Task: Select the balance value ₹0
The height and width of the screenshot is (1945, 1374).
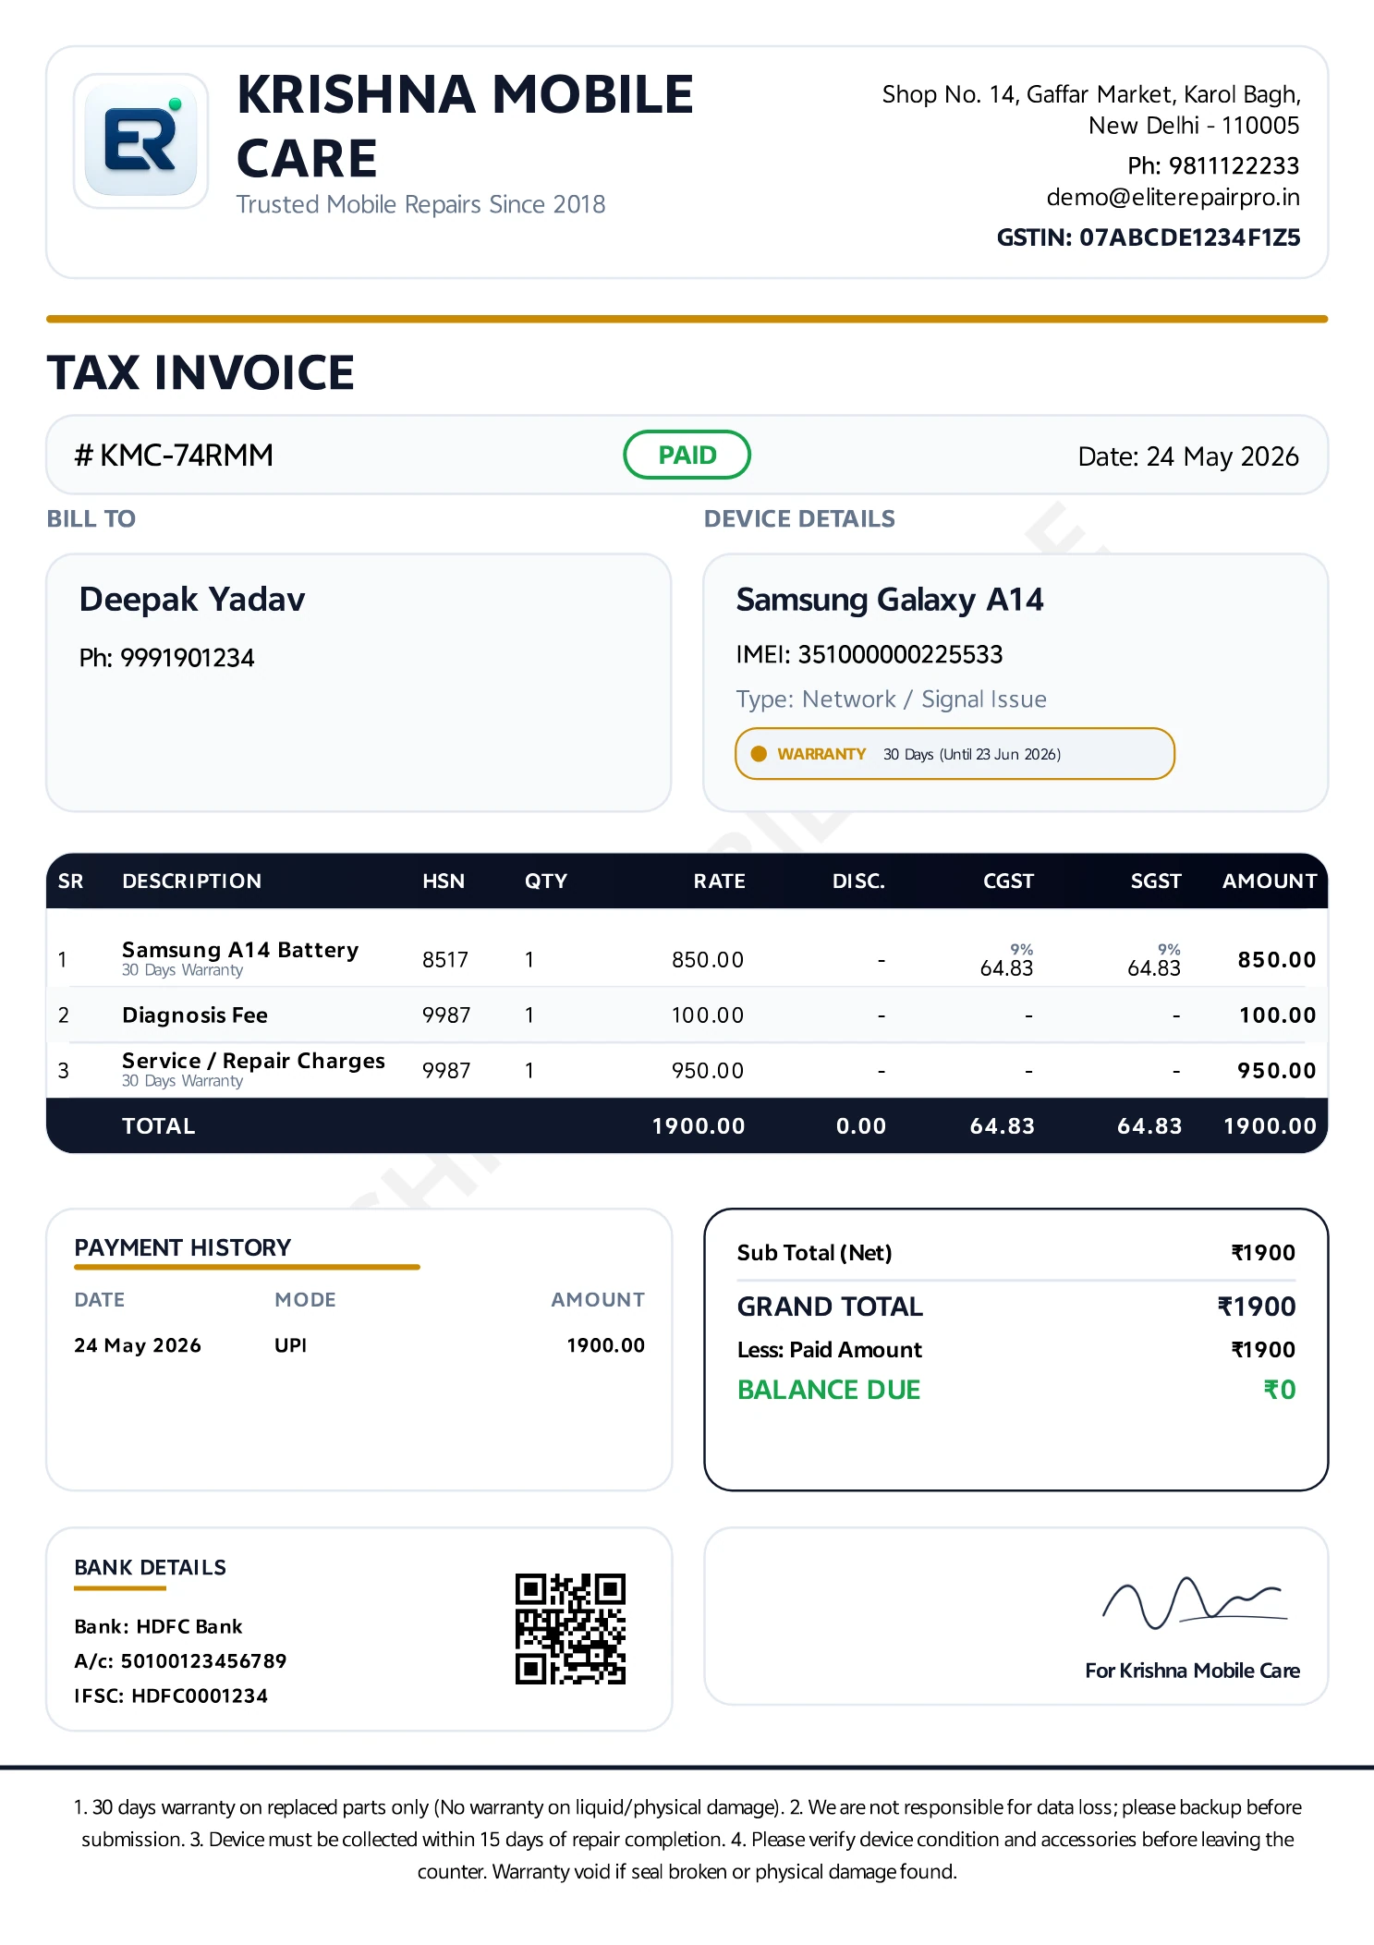Action: pyautogui.click(x=1280, y=1391)
